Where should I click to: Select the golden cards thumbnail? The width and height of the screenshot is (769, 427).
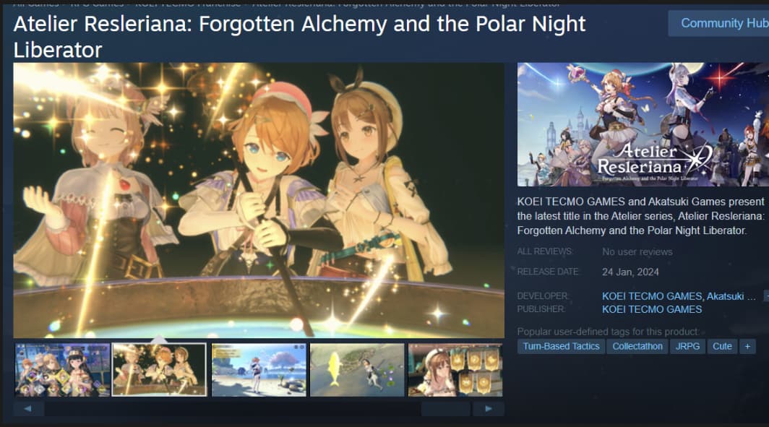pos(455,370)
